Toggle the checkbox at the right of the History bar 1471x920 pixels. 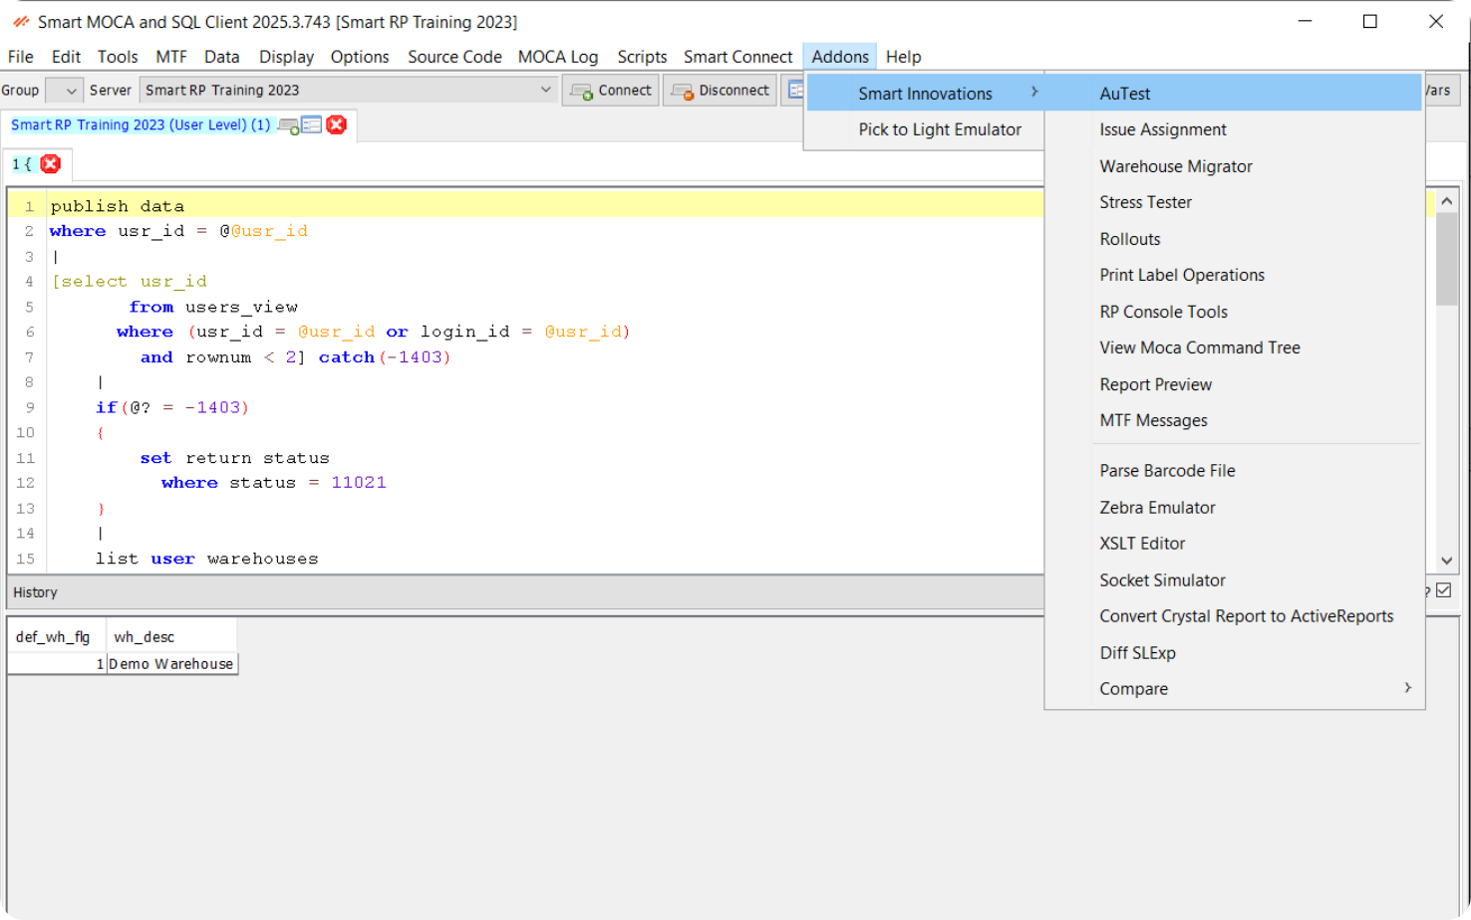click(1444, 590)
